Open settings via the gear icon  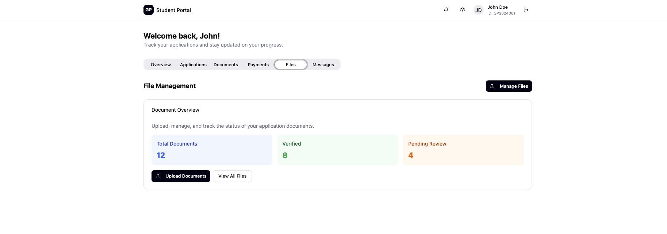462,10
